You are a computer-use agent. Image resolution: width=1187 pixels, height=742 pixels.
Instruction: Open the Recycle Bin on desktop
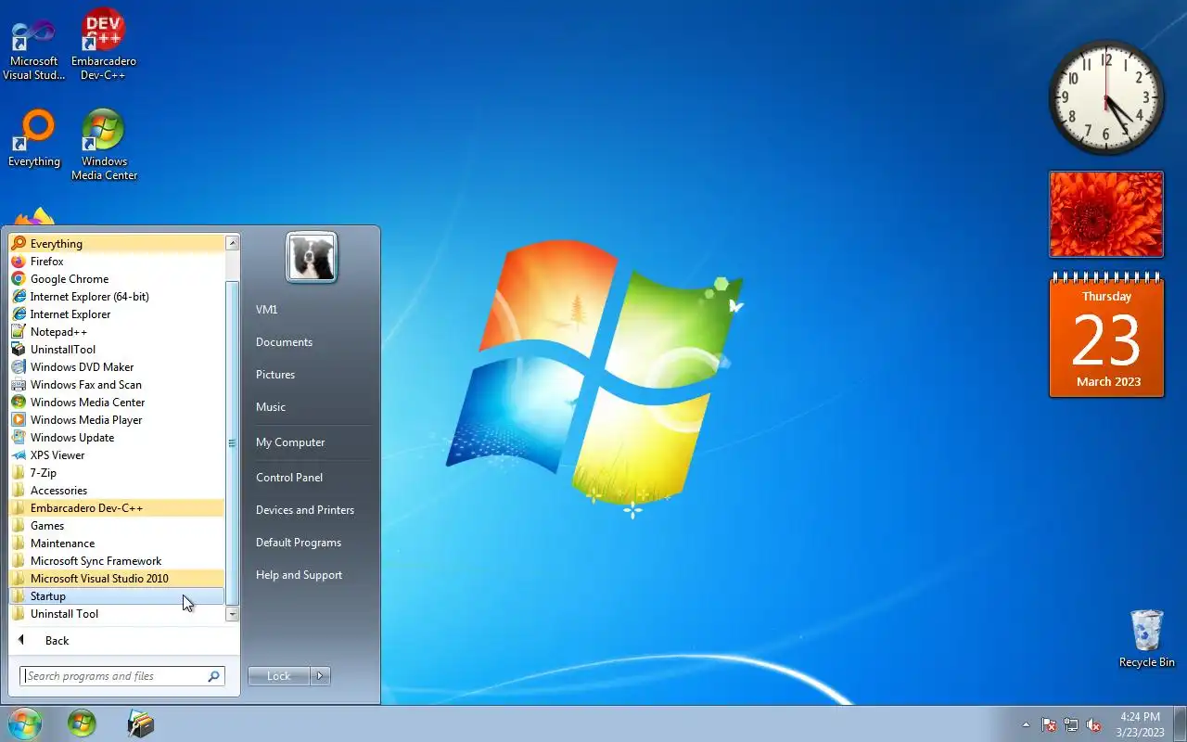pyautogui.click(x=1146, y=638)
